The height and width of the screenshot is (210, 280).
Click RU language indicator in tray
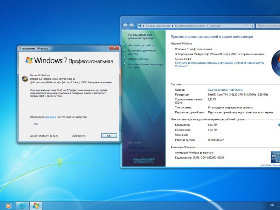click(x=272, y=205)
